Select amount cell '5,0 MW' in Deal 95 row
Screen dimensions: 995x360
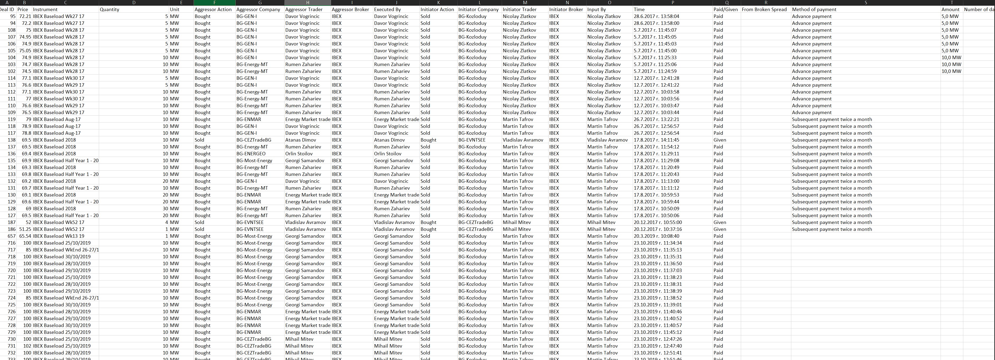point(952,16)
